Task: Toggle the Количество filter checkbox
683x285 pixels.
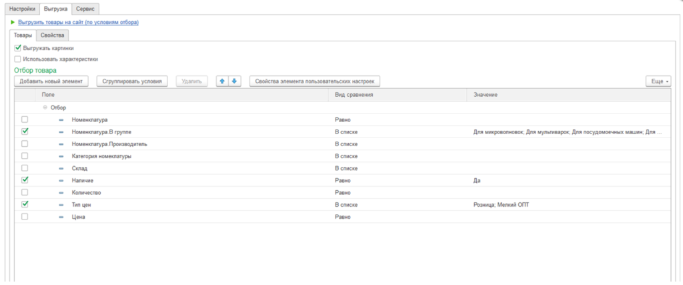Action: click(x=25, y=192)
